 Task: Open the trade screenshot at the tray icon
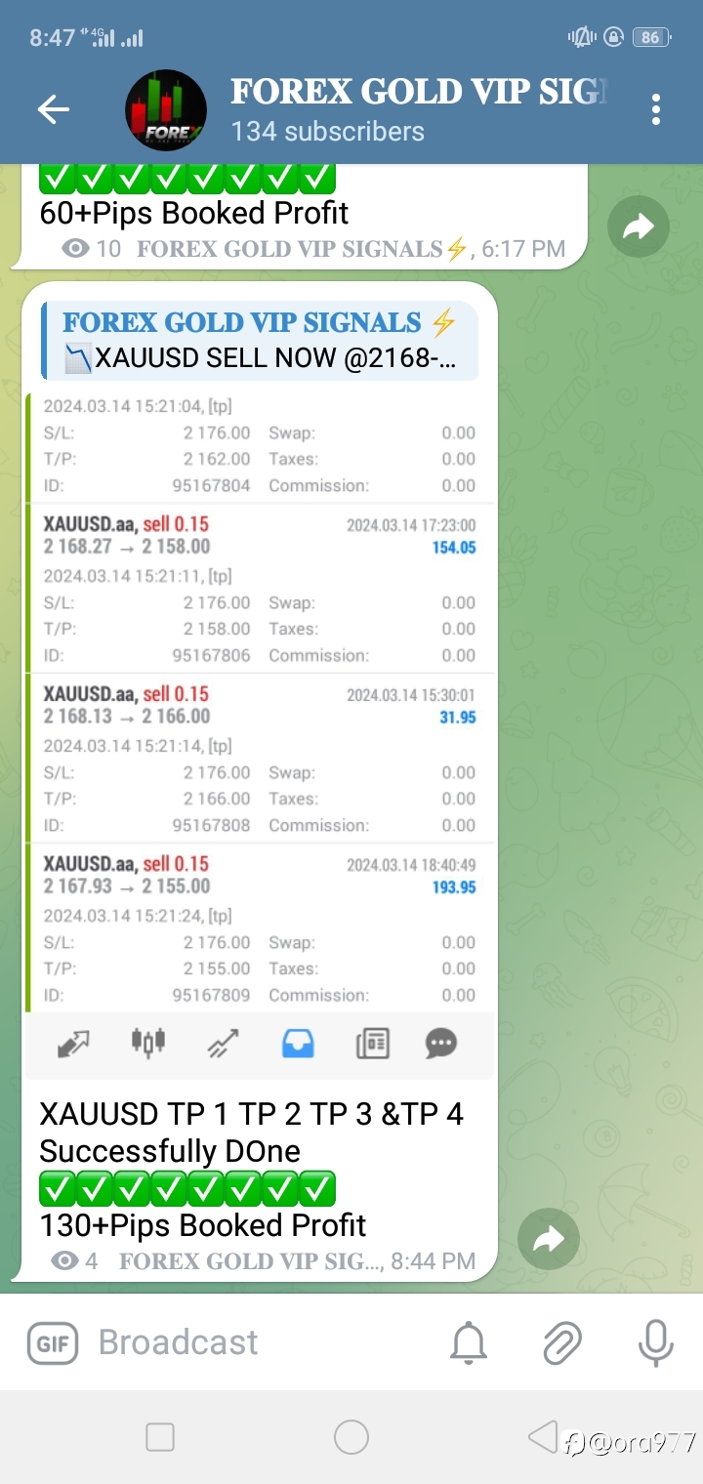[x=298, y=1044]
